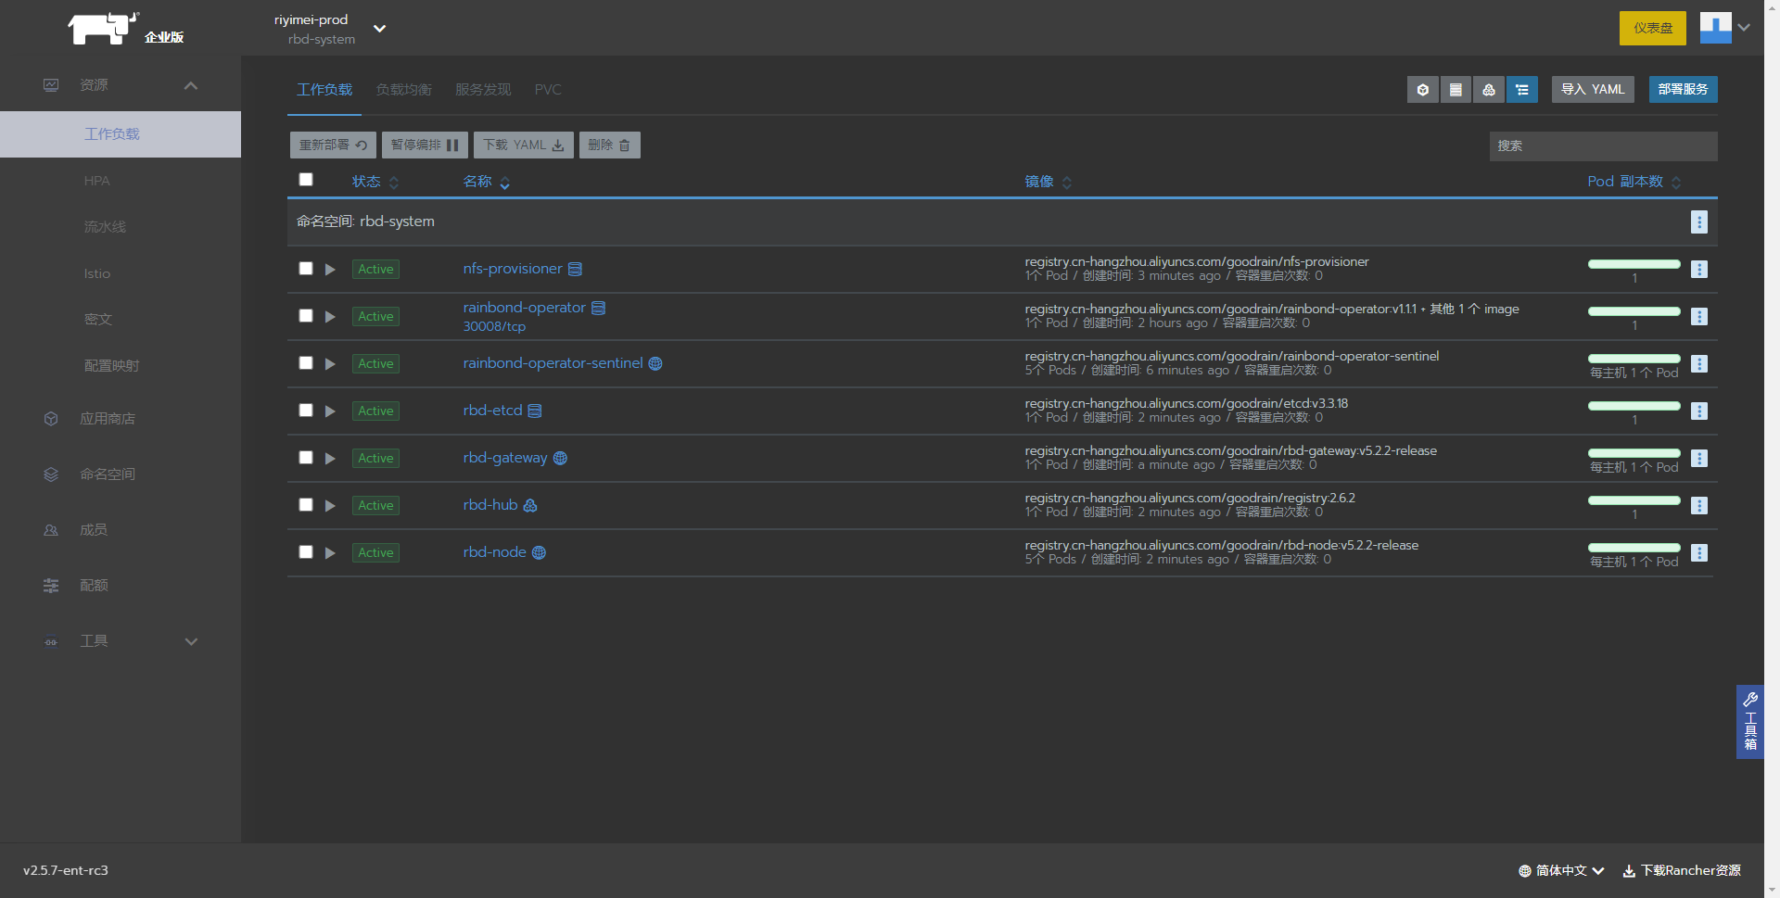This screenshot has height=898, width=1780.
Task: Switch to the flat list view icon
Action: 1456,90
